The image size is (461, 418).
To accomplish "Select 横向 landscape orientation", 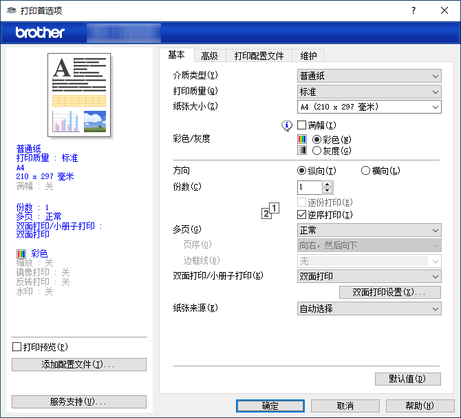I will point(365,171).
